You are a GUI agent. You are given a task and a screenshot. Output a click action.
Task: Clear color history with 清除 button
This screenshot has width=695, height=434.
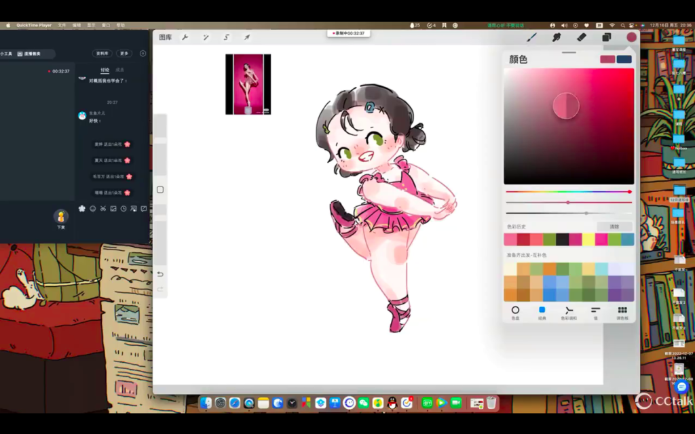pos(614,226)
